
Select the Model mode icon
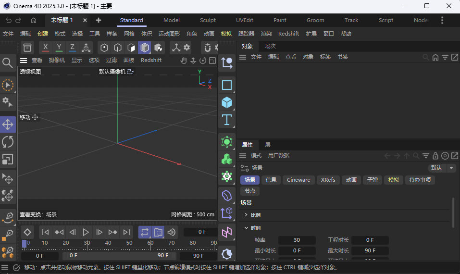pos(145,48)
